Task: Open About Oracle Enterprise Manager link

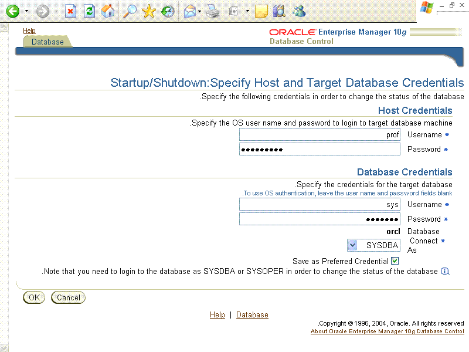Action: coord(387,331)
